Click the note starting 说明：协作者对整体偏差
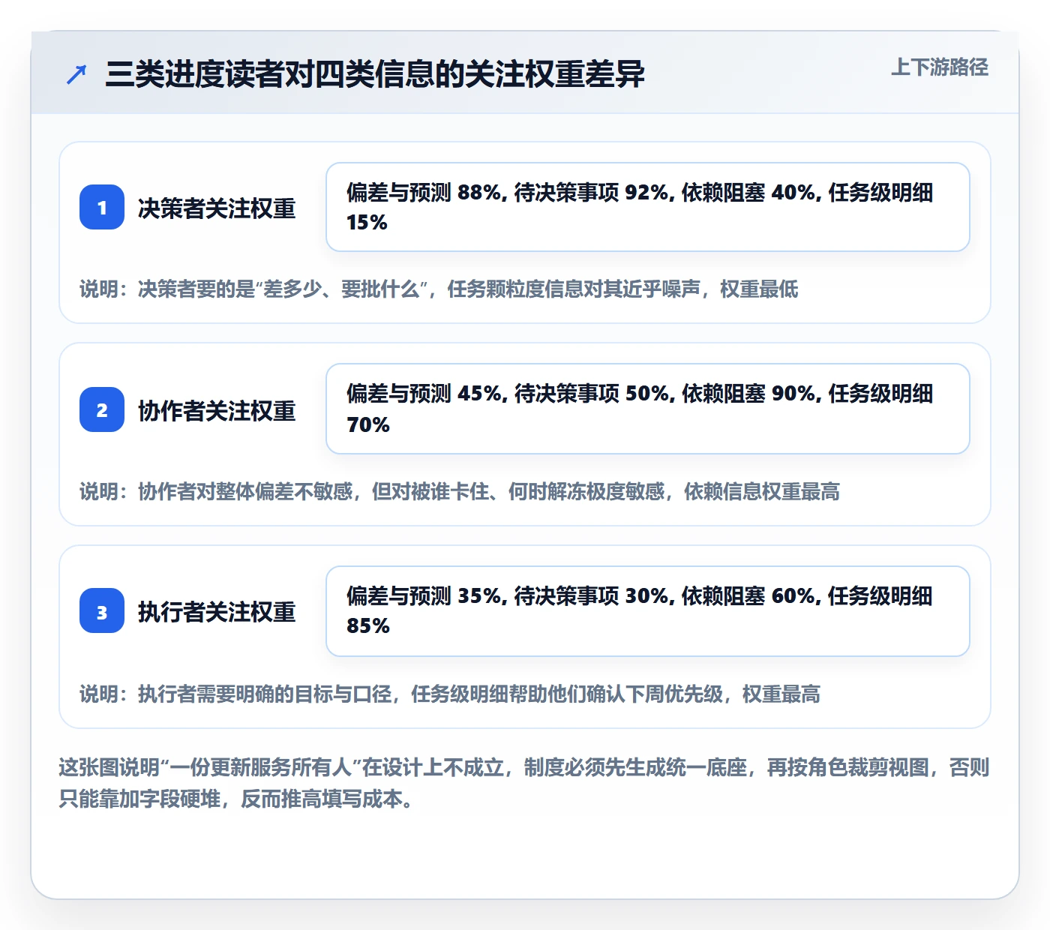Viewport: 1050px width, 930px height. [x=460, y=491]
